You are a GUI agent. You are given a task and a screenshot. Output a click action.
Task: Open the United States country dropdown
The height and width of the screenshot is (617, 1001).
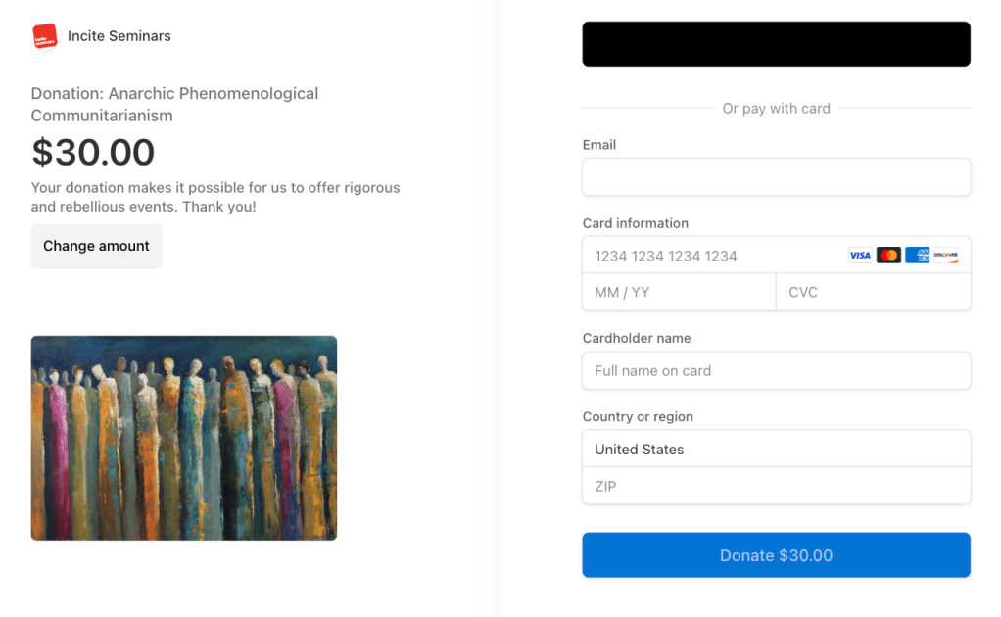pos(776,450)
